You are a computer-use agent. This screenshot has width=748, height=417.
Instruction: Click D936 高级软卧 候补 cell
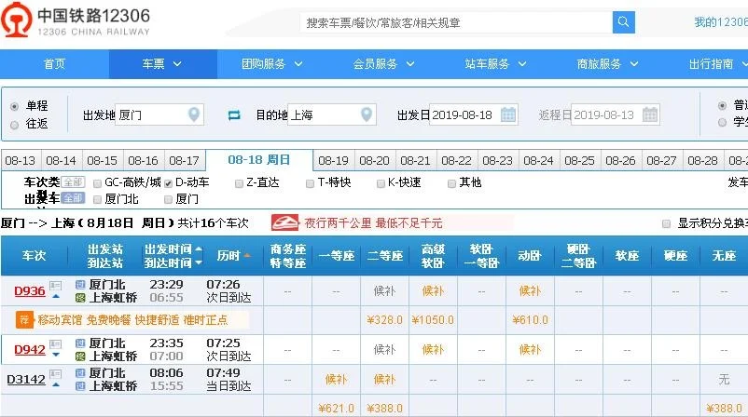click(433, 290)
